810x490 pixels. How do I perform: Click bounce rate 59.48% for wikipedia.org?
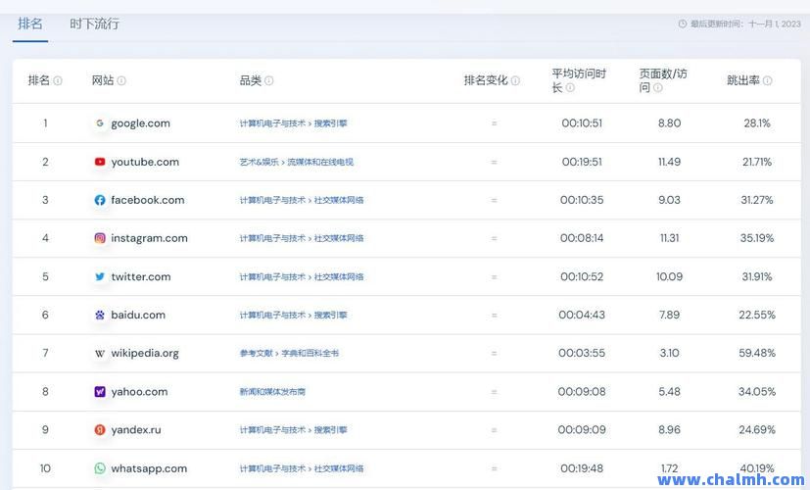tap(757, 353)
